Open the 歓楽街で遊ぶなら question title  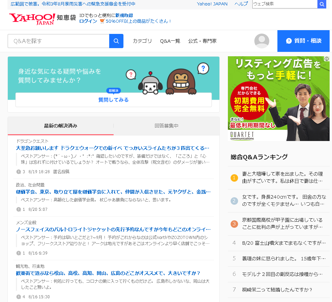tap(108, 273)
